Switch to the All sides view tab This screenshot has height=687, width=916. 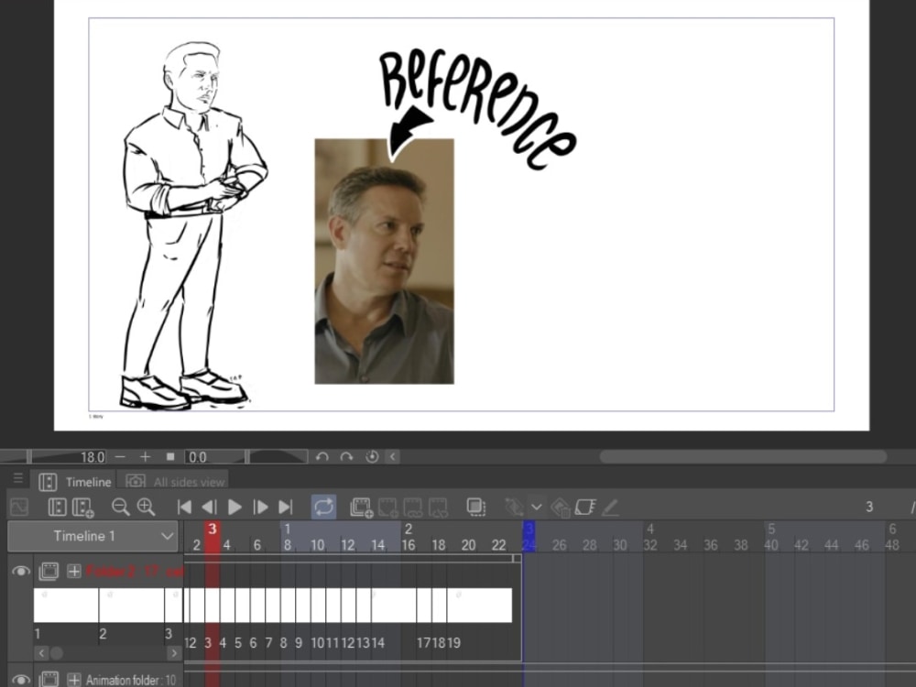[x=186, y=482]
